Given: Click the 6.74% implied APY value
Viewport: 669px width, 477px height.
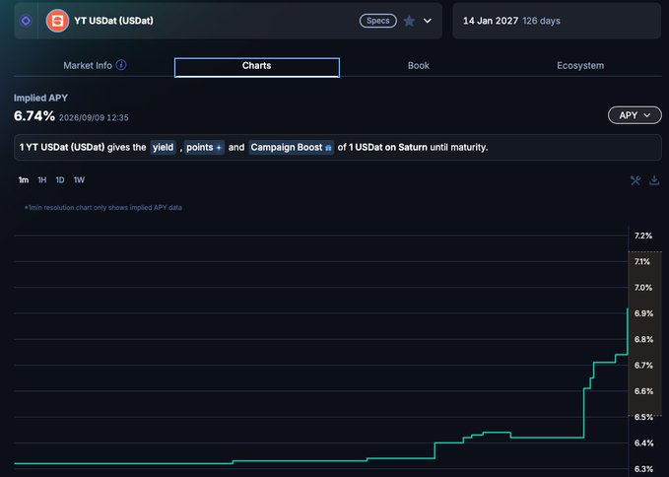Looking at the screenshot, I should coord(34,115).
